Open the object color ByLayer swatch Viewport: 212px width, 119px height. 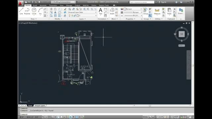125,9
